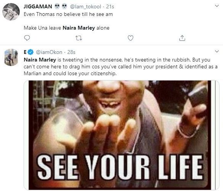Open @iamOkon's profile avatar
The height and width of the screenshot is (191, 223).
(x=11, y=57)
